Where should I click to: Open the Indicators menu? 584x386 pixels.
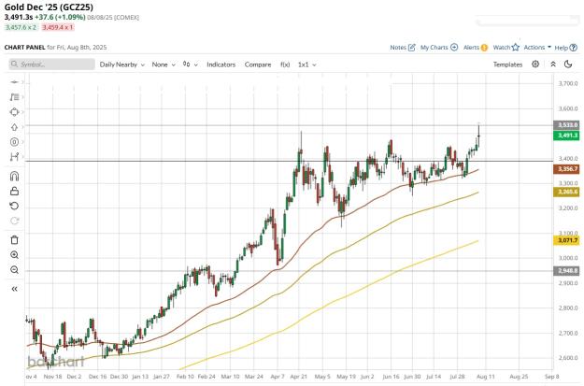tap(221, 64)
